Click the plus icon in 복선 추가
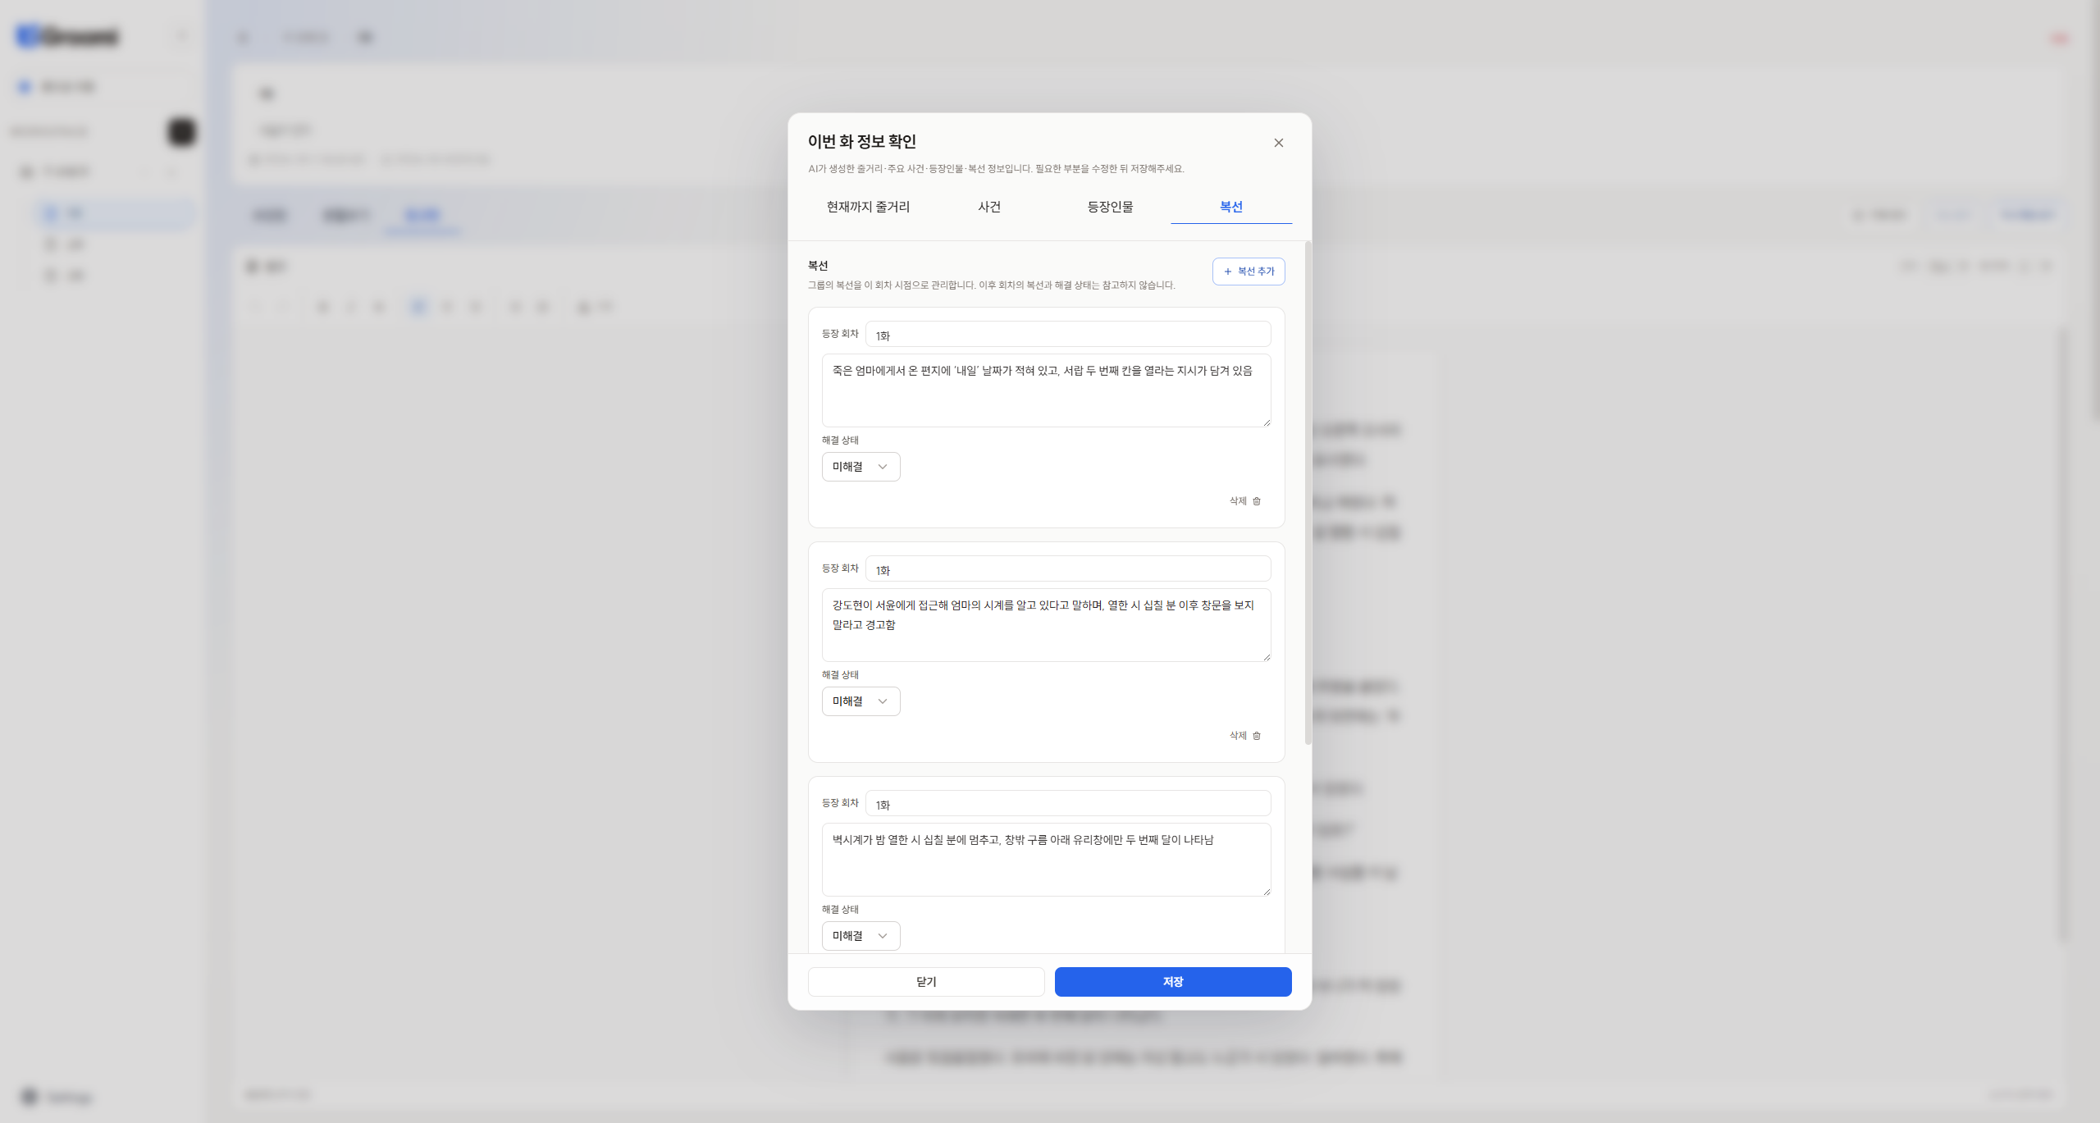2100x1123 pixels. pyautogui.click(x=1227, y=272)
